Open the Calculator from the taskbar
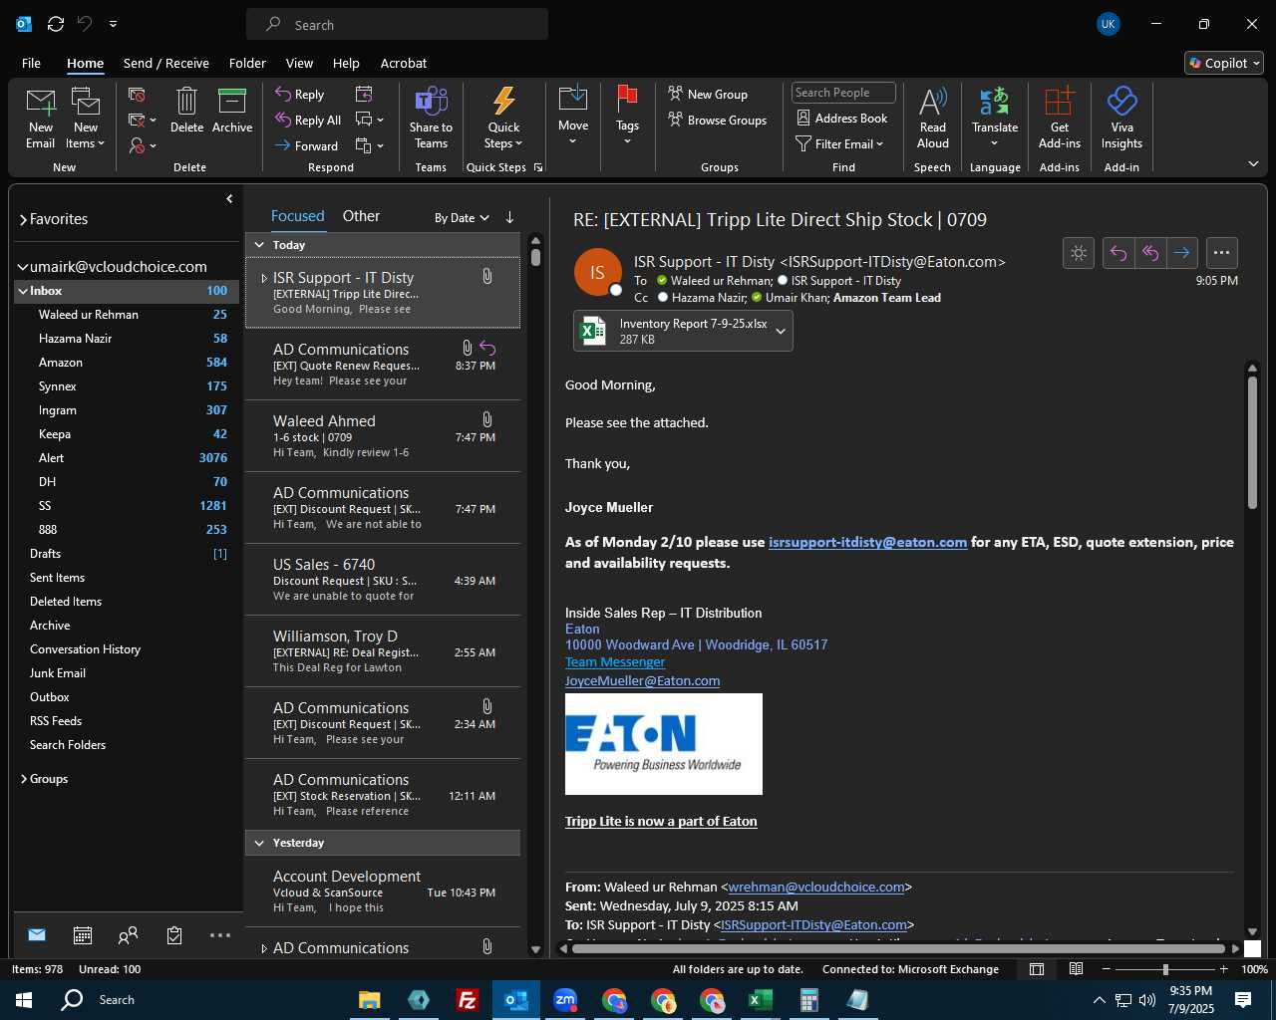 [x=809, y=1000]
